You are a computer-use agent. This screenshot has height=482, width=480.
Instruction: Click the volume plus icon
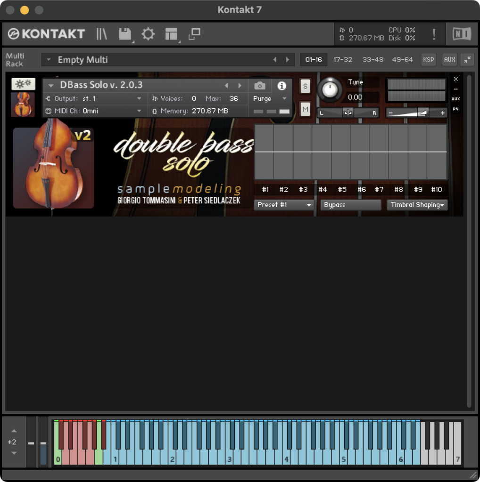[x=442, y=113]
